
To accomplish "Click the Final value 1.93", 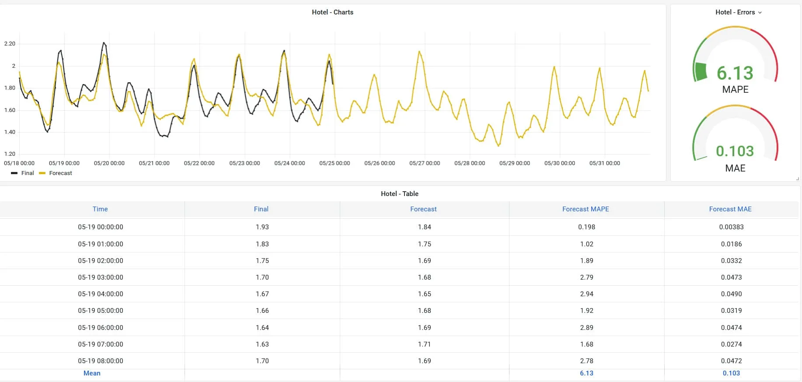I will (x=262, y=227).
